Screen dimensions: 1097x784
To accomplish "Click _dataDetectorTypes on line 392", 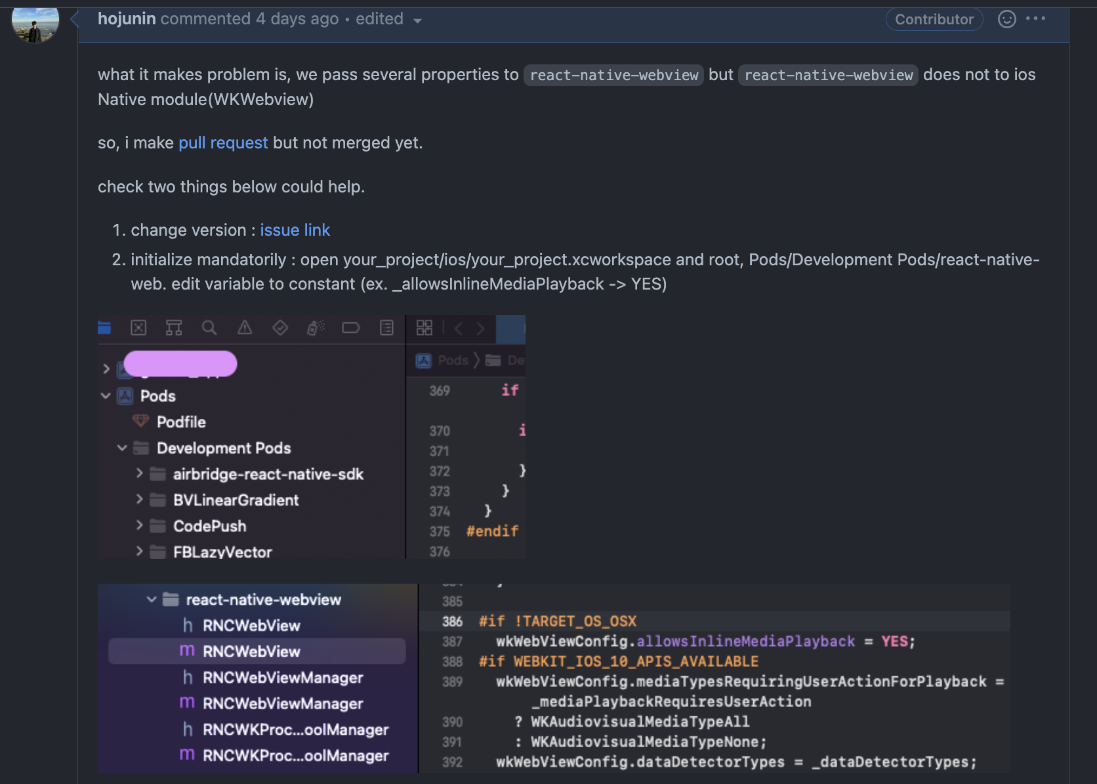I will click(890, 762).
